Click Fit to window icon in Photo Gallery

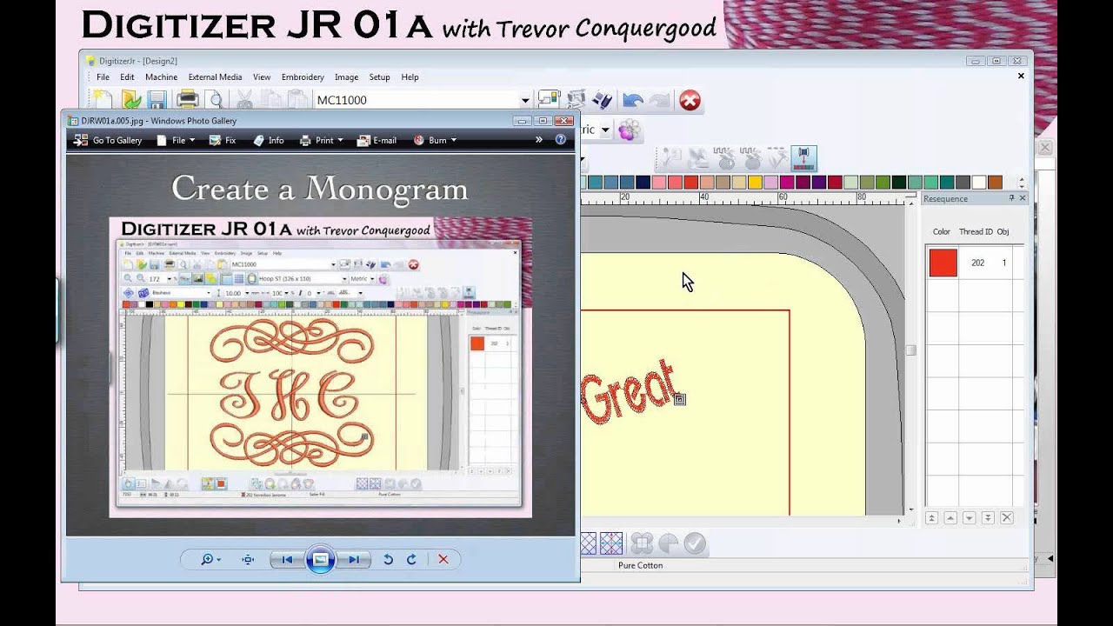point(248,560)
